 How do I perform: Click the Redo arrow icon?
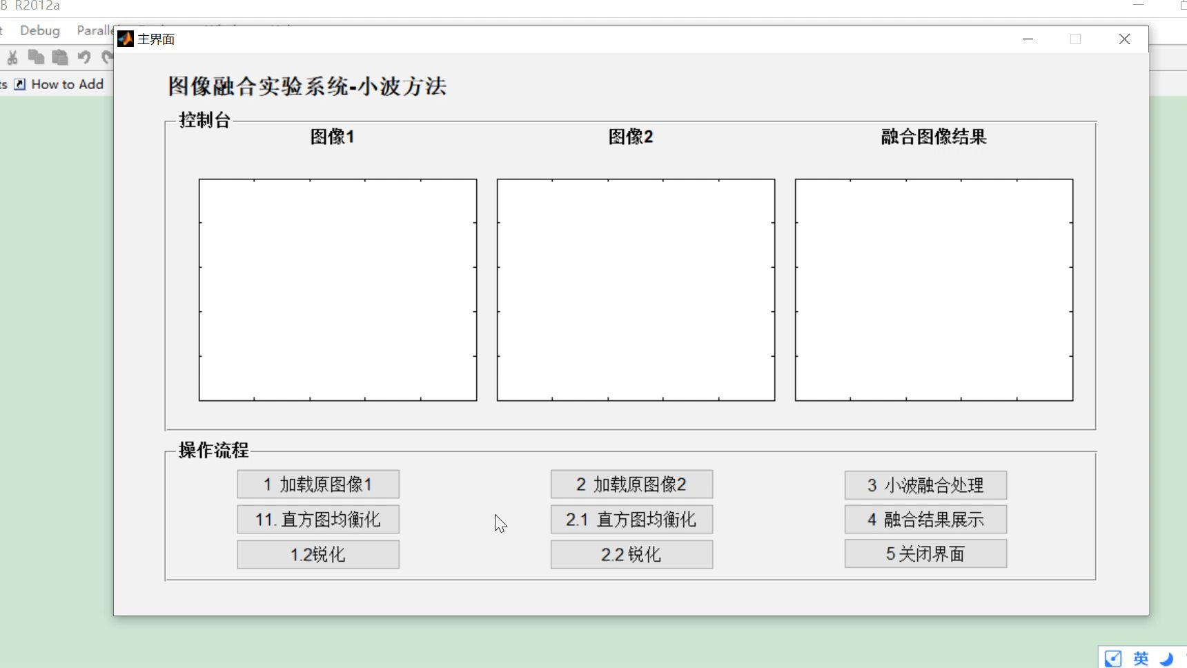pyautogui.click(x=107, y=58)
